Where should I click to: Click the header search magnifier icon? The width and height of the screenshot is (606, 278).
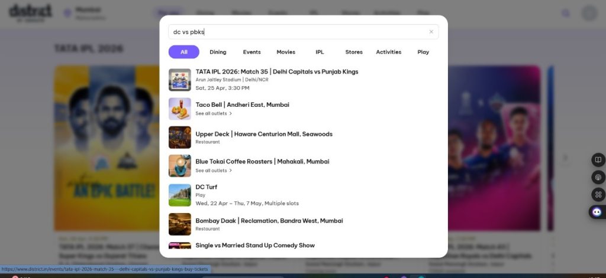(566, 14)
